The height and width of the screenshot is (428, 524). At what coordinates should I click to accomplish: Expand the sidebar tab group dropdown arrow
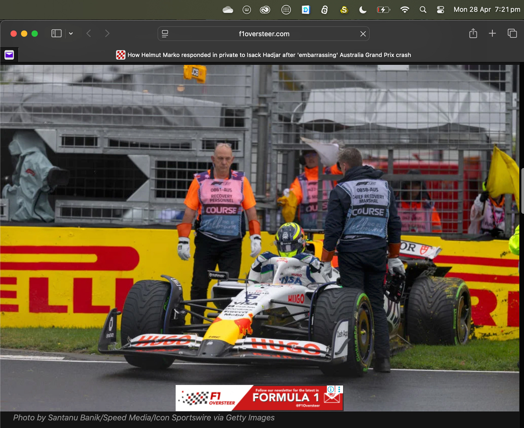[71, 34]
